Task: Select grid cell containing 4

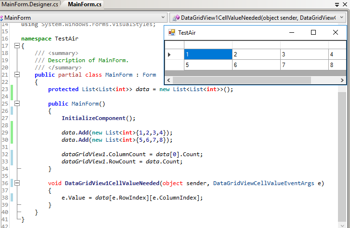Action: click(x=337, y=54)
